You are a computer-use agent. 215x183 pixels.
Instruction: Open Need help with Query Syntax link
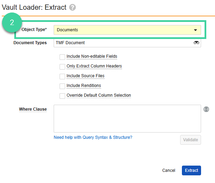[93, 137]
